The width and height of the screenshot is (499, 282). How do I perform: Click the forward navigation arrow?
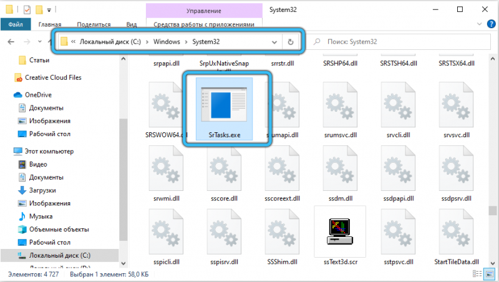pyautogui.click(x=27, y=42)
